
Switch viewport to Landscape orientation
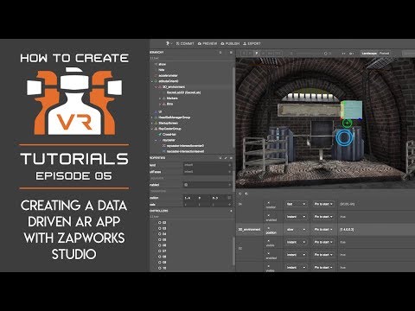tap(369, 54)
